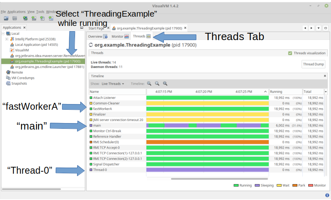Image resolution: width=331 pixels, height=200 pixels.
Task: Select the Monitor Ctrl-Break thread row
Action: pos(206,131)
